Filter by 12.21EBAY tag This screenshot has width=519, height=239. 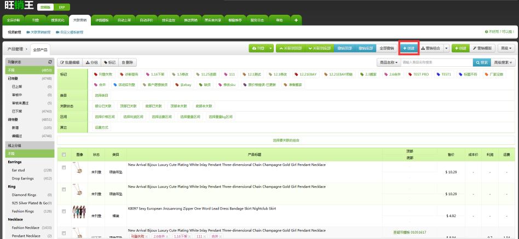pyautogui.click(x=306, y=74)
